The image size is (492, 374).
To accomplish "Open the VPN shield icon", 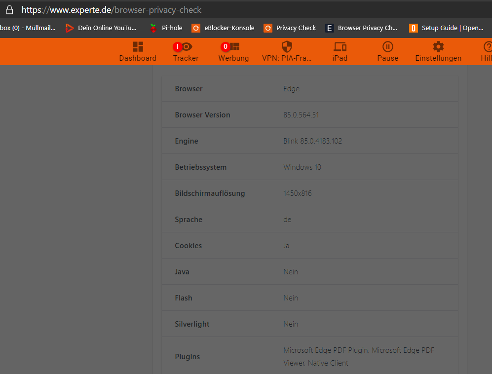I will coord(287,46).
